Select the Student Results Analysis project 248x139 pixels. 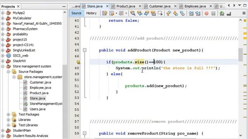point(30,136)
